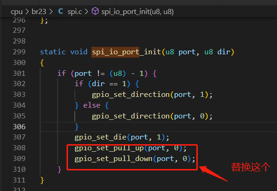
Task: Click line number 301 in gutter
Action: pyautogui.click(x=19, y=73)
